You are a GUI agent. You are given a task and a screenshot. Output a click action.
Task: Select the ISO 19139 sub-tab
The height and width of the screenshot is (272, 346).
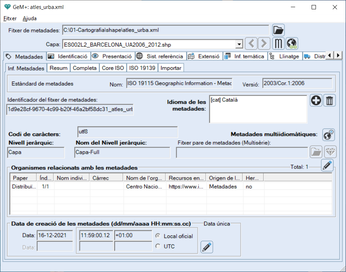[x=142, y=68]
